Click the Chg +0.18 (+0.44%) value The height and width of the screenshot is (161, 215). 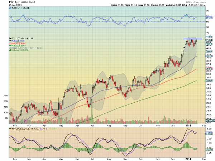193,5
